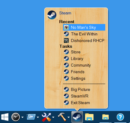130x123 pixels.
Task: Open the Friends task
Action: click(x=84, y=72)
